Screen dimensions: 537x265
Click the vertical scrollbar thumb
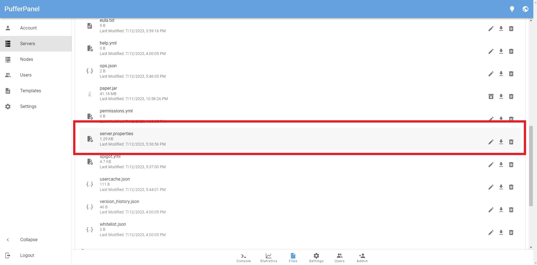(531, 166)
